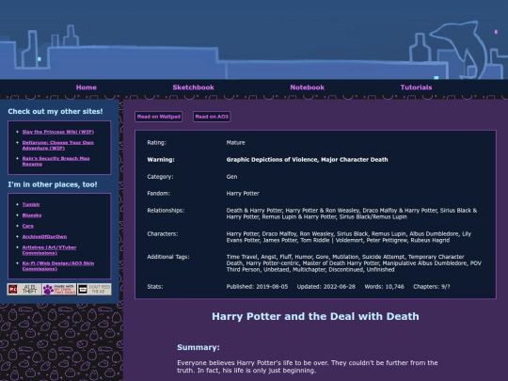Viewport: 508px width, 381px height.
Task: Click the 'Summary:' heading
Action: pos(198,347)
